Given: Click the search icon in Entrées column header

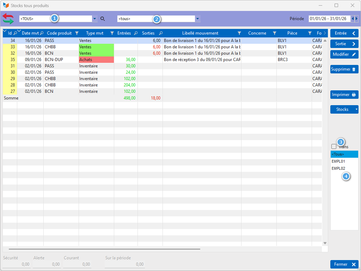Looking at the screenshot, I should [x=135, y=33].
